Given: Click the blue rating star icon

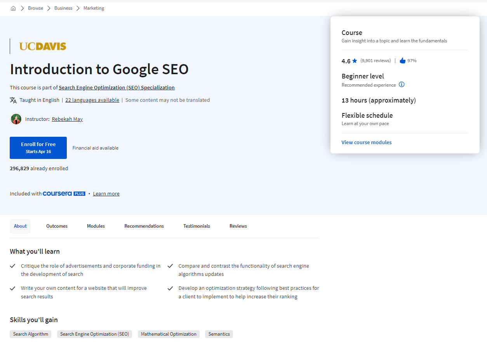Looking at the screenshot, I should point(355,61).
